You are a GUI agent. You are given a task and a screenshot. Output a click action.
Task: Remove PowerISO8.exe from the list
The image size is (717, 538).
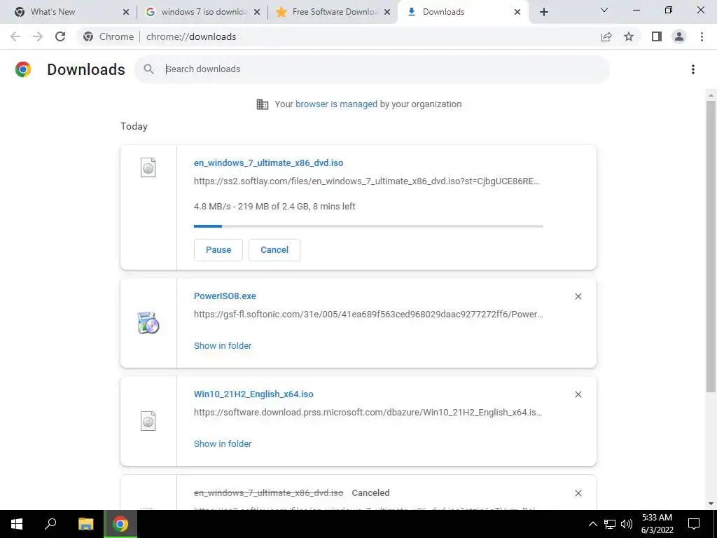click(x=578, y=296)
